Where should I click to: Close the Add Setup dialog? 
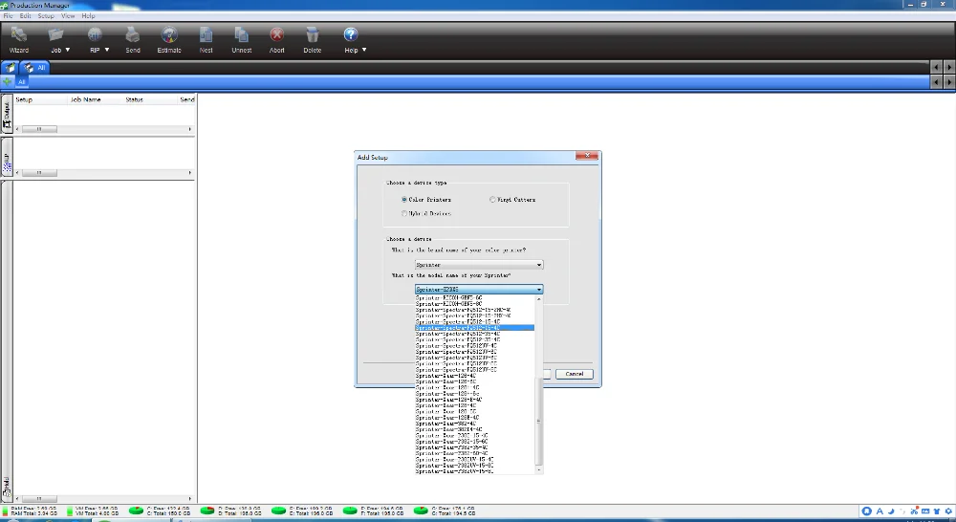point(587,156)
